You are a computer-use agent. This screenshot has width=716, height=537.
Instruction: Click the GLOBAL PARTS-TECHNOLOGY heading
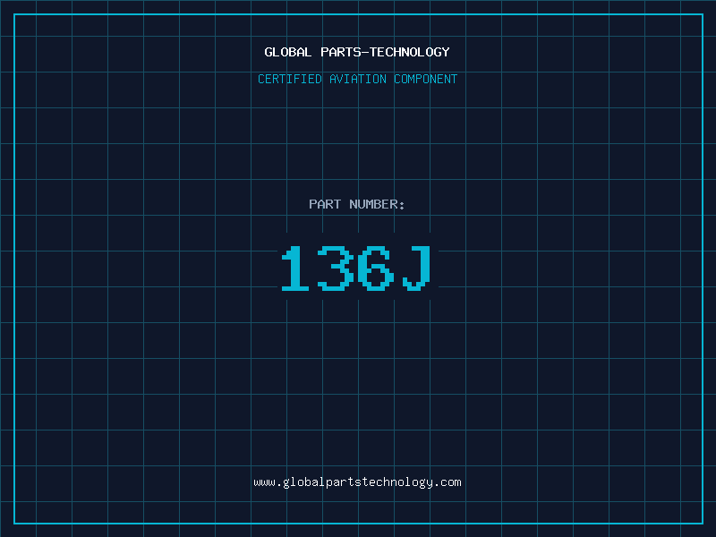(357, 52)
